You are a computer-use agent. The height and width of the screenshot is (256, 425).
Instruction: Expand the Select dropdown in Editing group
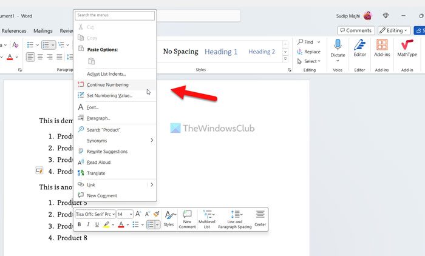point(319,61)
